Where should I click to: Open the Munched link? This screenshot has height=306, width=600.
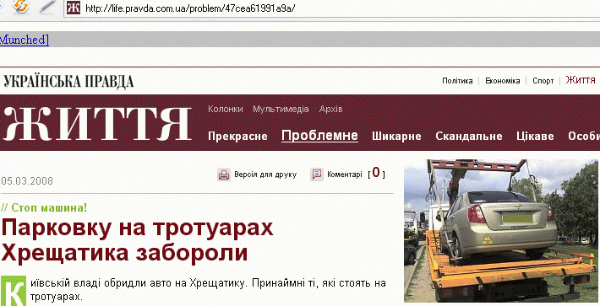click(25, 40)
